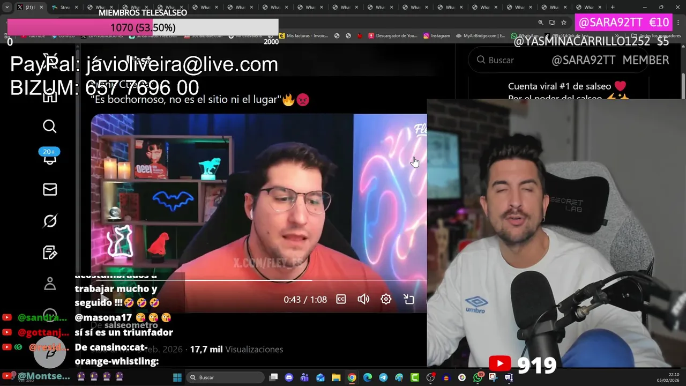
Task: Click the zoom magnifier icon in address bar
Action: pyautogui.click(x=541, y=23)
